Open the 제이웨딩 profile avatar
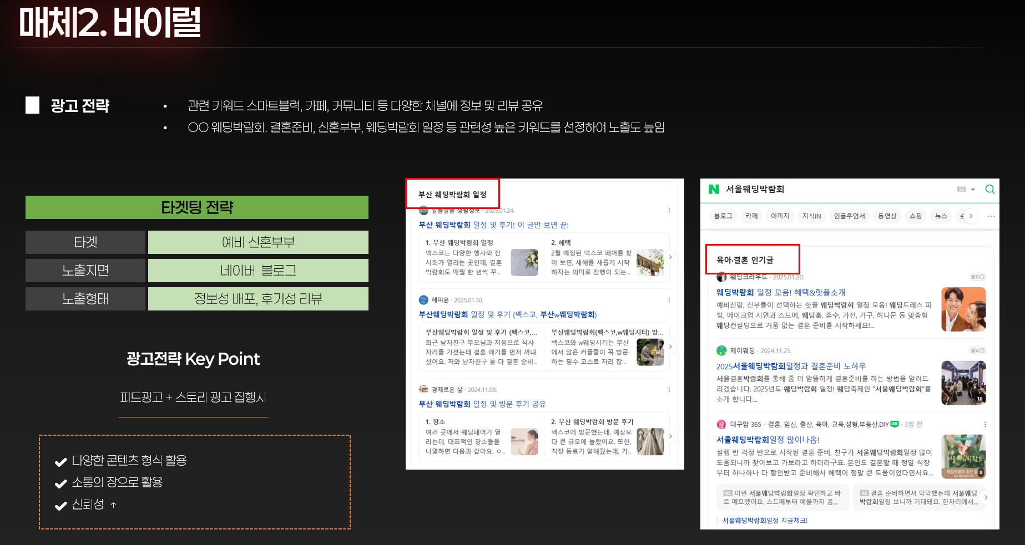 coord(721,350)
